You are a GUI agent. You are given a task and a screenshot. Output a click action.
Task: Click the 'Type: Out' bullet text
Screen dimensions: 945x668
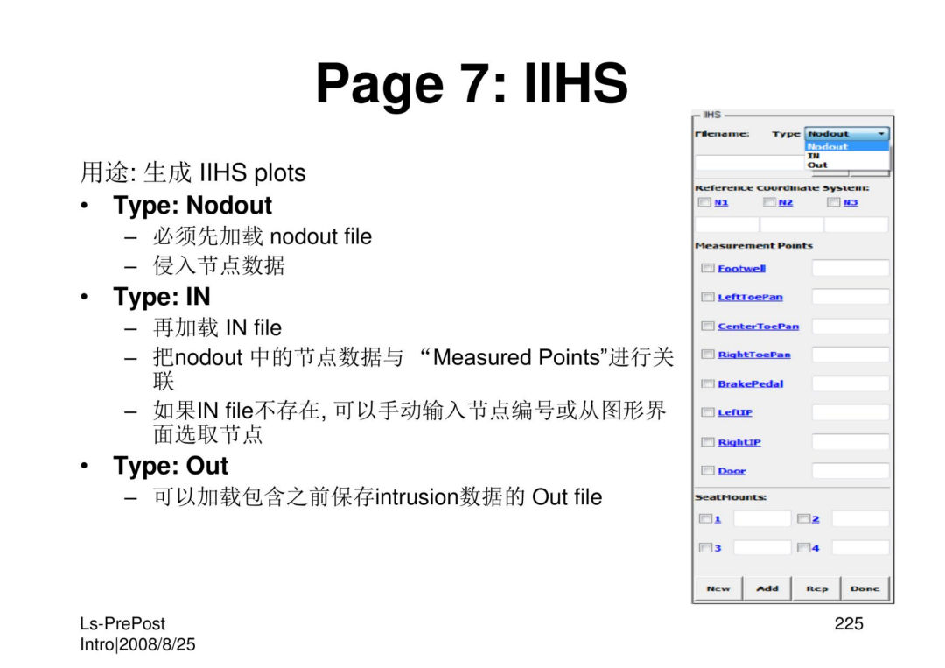point(171,466)
